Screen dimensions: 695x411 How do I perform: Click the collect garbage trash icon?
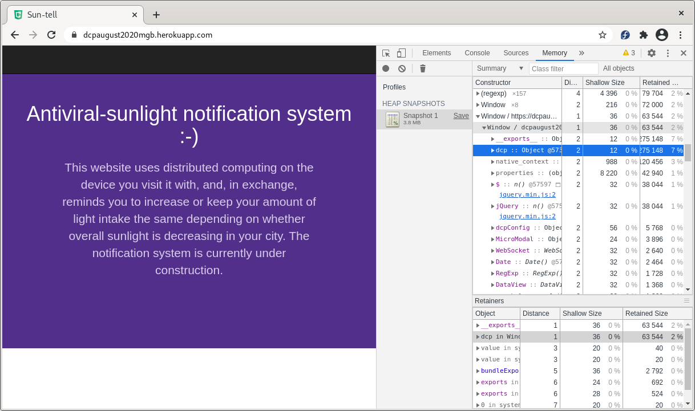(423, 68)
